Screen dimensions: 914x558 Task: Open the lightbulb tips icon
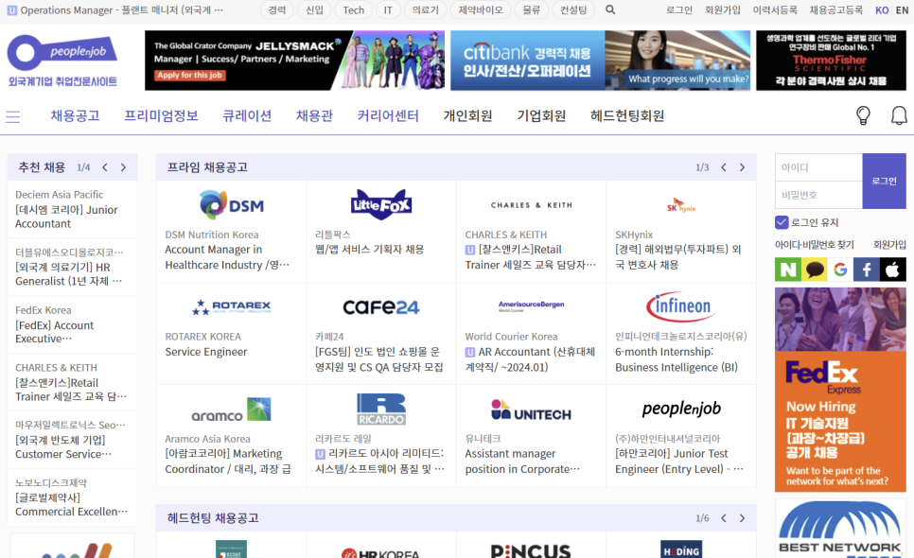pyautogui.click(x=863, y=115)
